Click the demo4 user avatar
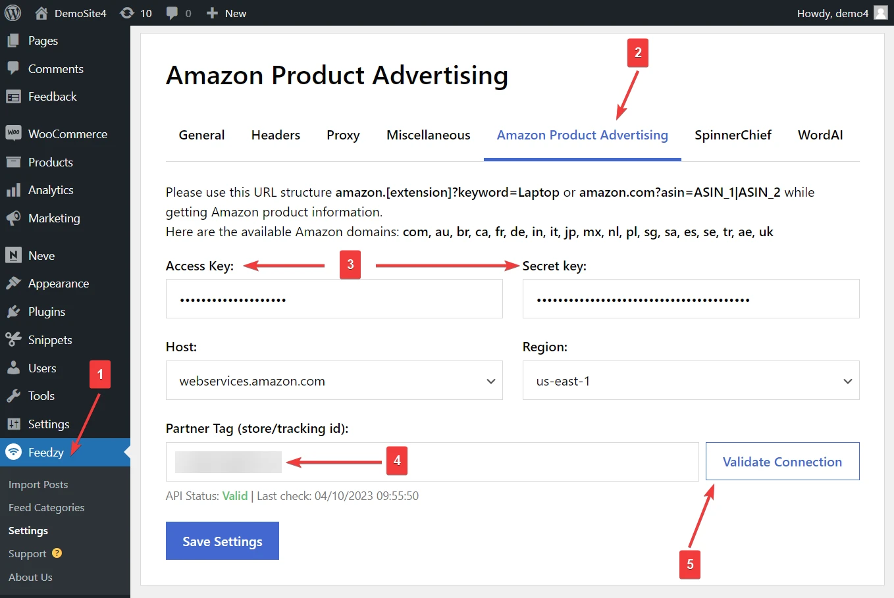 [x=881, y=13]
